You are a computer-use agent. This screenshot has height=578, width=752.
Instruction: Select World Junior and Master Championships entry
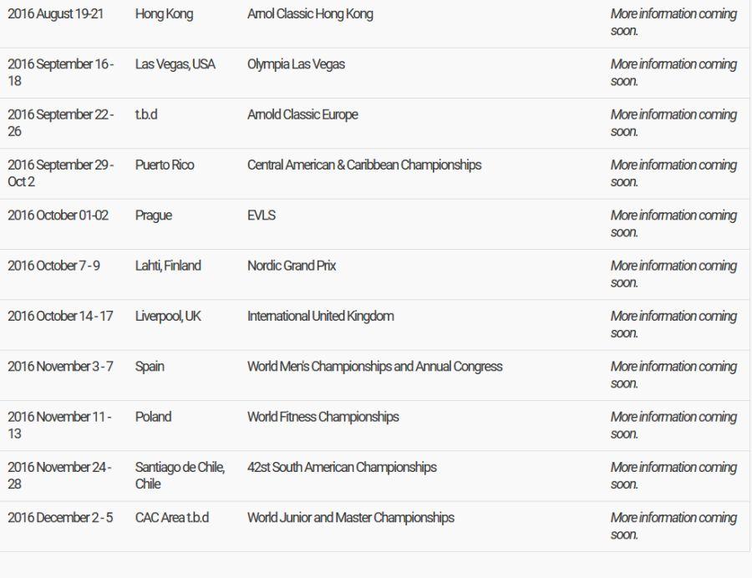coord(351,517)
